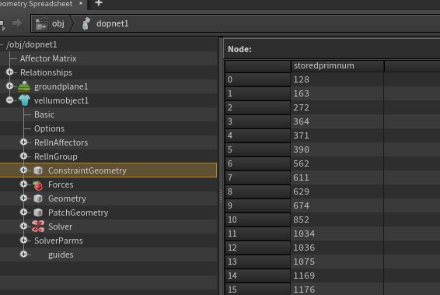The image size is (440, 295).
Task: Click the cell with value 674
Action: pyautogui.click(x=337, y=205)
